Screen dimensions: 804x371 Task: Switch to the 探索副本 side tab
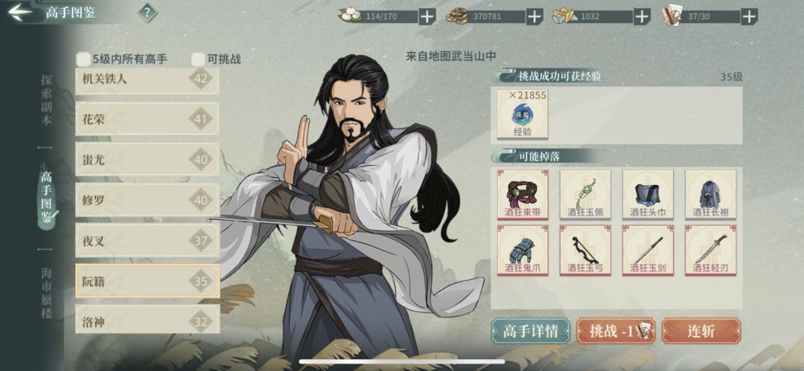click(47, 100)
